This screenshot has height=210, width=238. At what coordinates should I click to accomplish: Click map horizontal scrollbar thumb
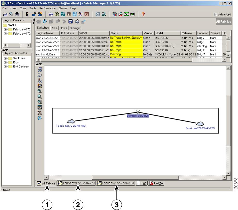(x=136, y=177)
